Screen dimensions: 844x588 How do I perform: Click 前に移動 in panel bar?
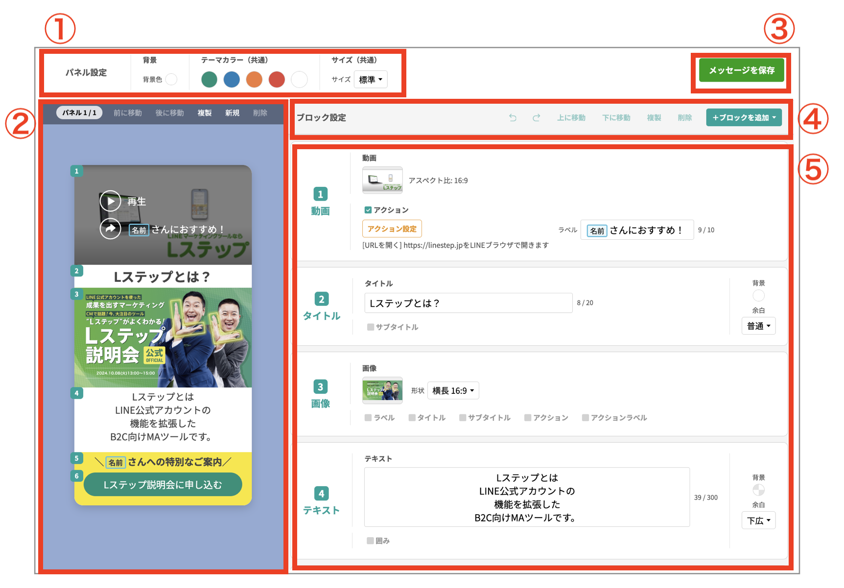[x=128, y=113]
